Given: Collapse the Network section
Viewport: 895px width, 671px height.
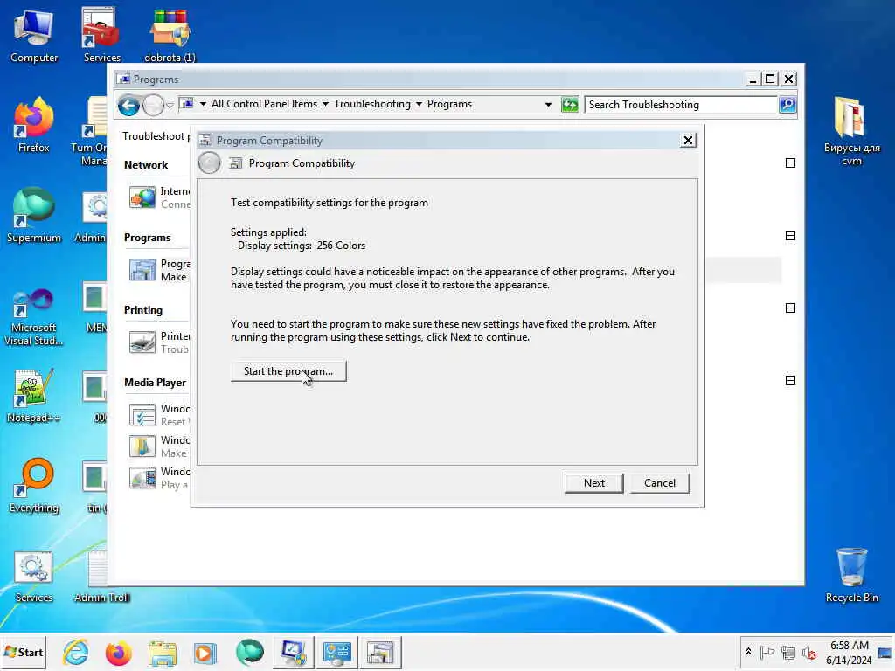Looking at the screenshot, I should click(790, 163).
